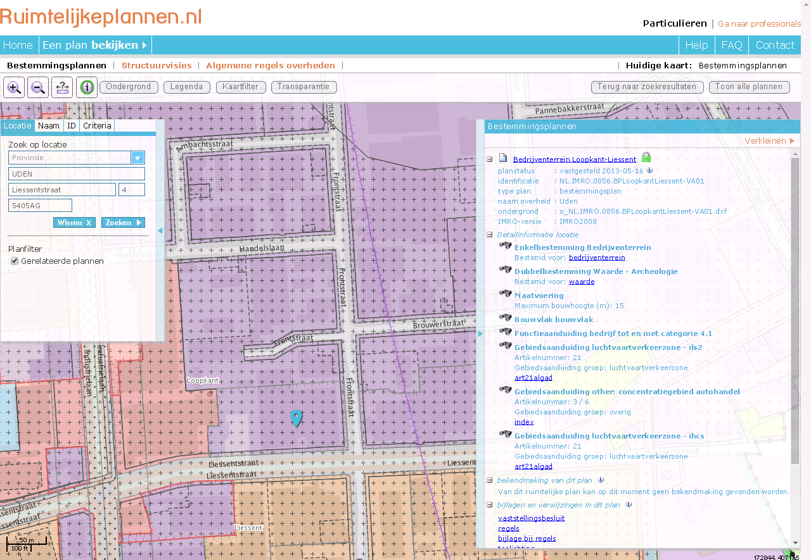811x560 pixels.
Task: Click binoculars beside Dubbelbestemming Waarde - Archeologie
Action: [x=505, y=270]
